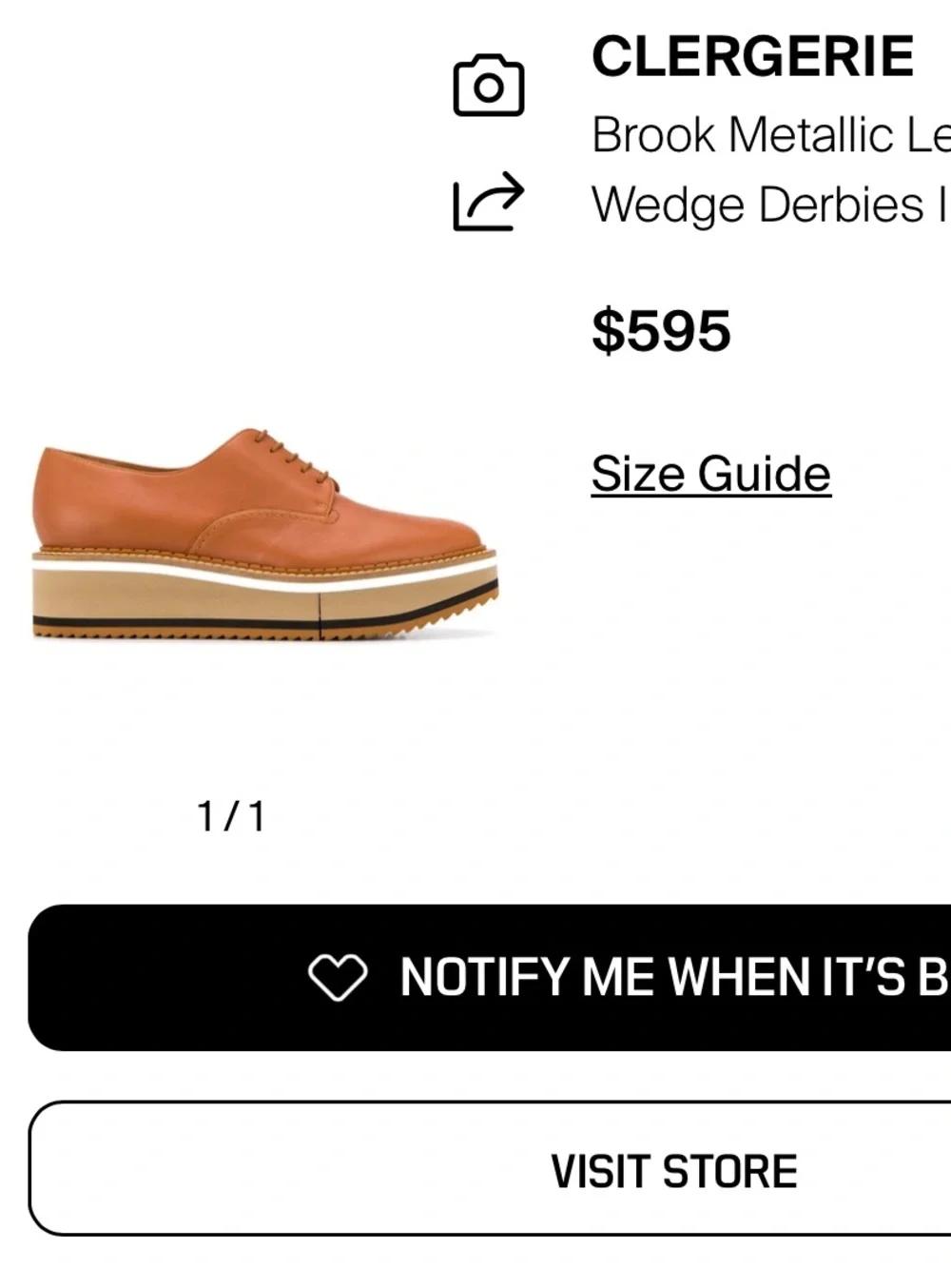Image resolution: width=951 pixels, height=1268 pixels.
Task: Save item with the outlined heart icon
Action: (338, 977)
